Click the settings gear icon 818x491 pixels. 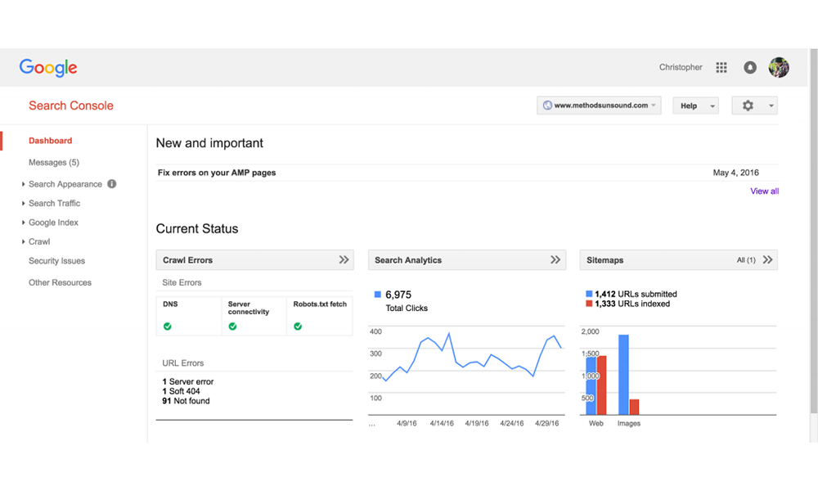pyautogui.click(x=748, y=106)
